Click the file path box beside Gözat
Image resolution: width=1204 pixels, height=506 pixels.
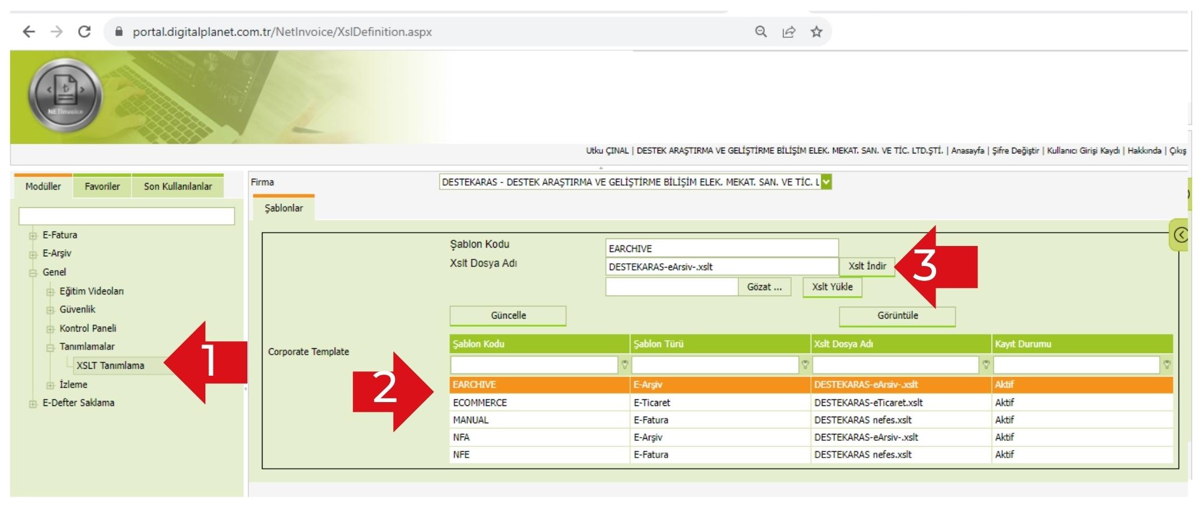[x=672, y=287]
